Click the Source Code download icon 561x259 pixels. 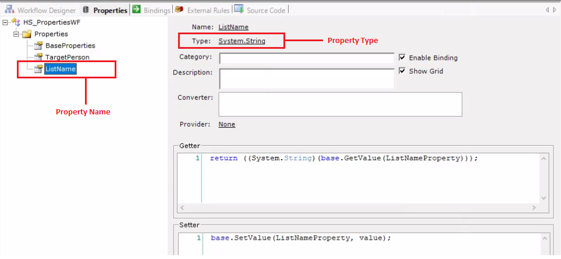239,9
